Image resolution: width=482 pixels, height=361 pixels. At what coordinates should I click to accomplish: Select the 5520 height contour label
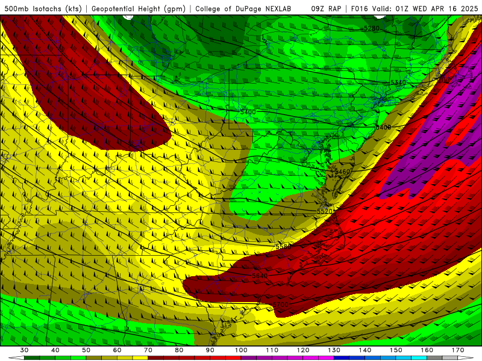325,211
